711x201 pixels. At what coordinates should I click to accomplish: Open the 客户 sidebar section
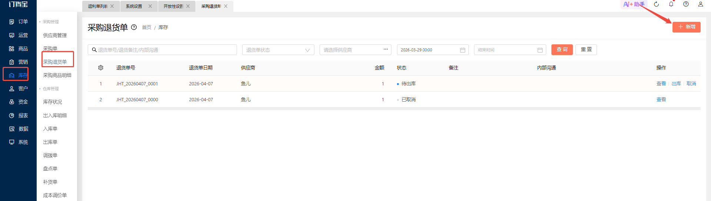[18, 89]
